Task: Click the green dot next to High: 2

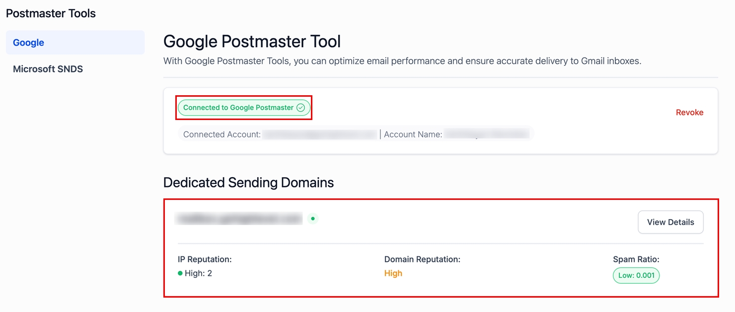Action: tap(180, 273)
